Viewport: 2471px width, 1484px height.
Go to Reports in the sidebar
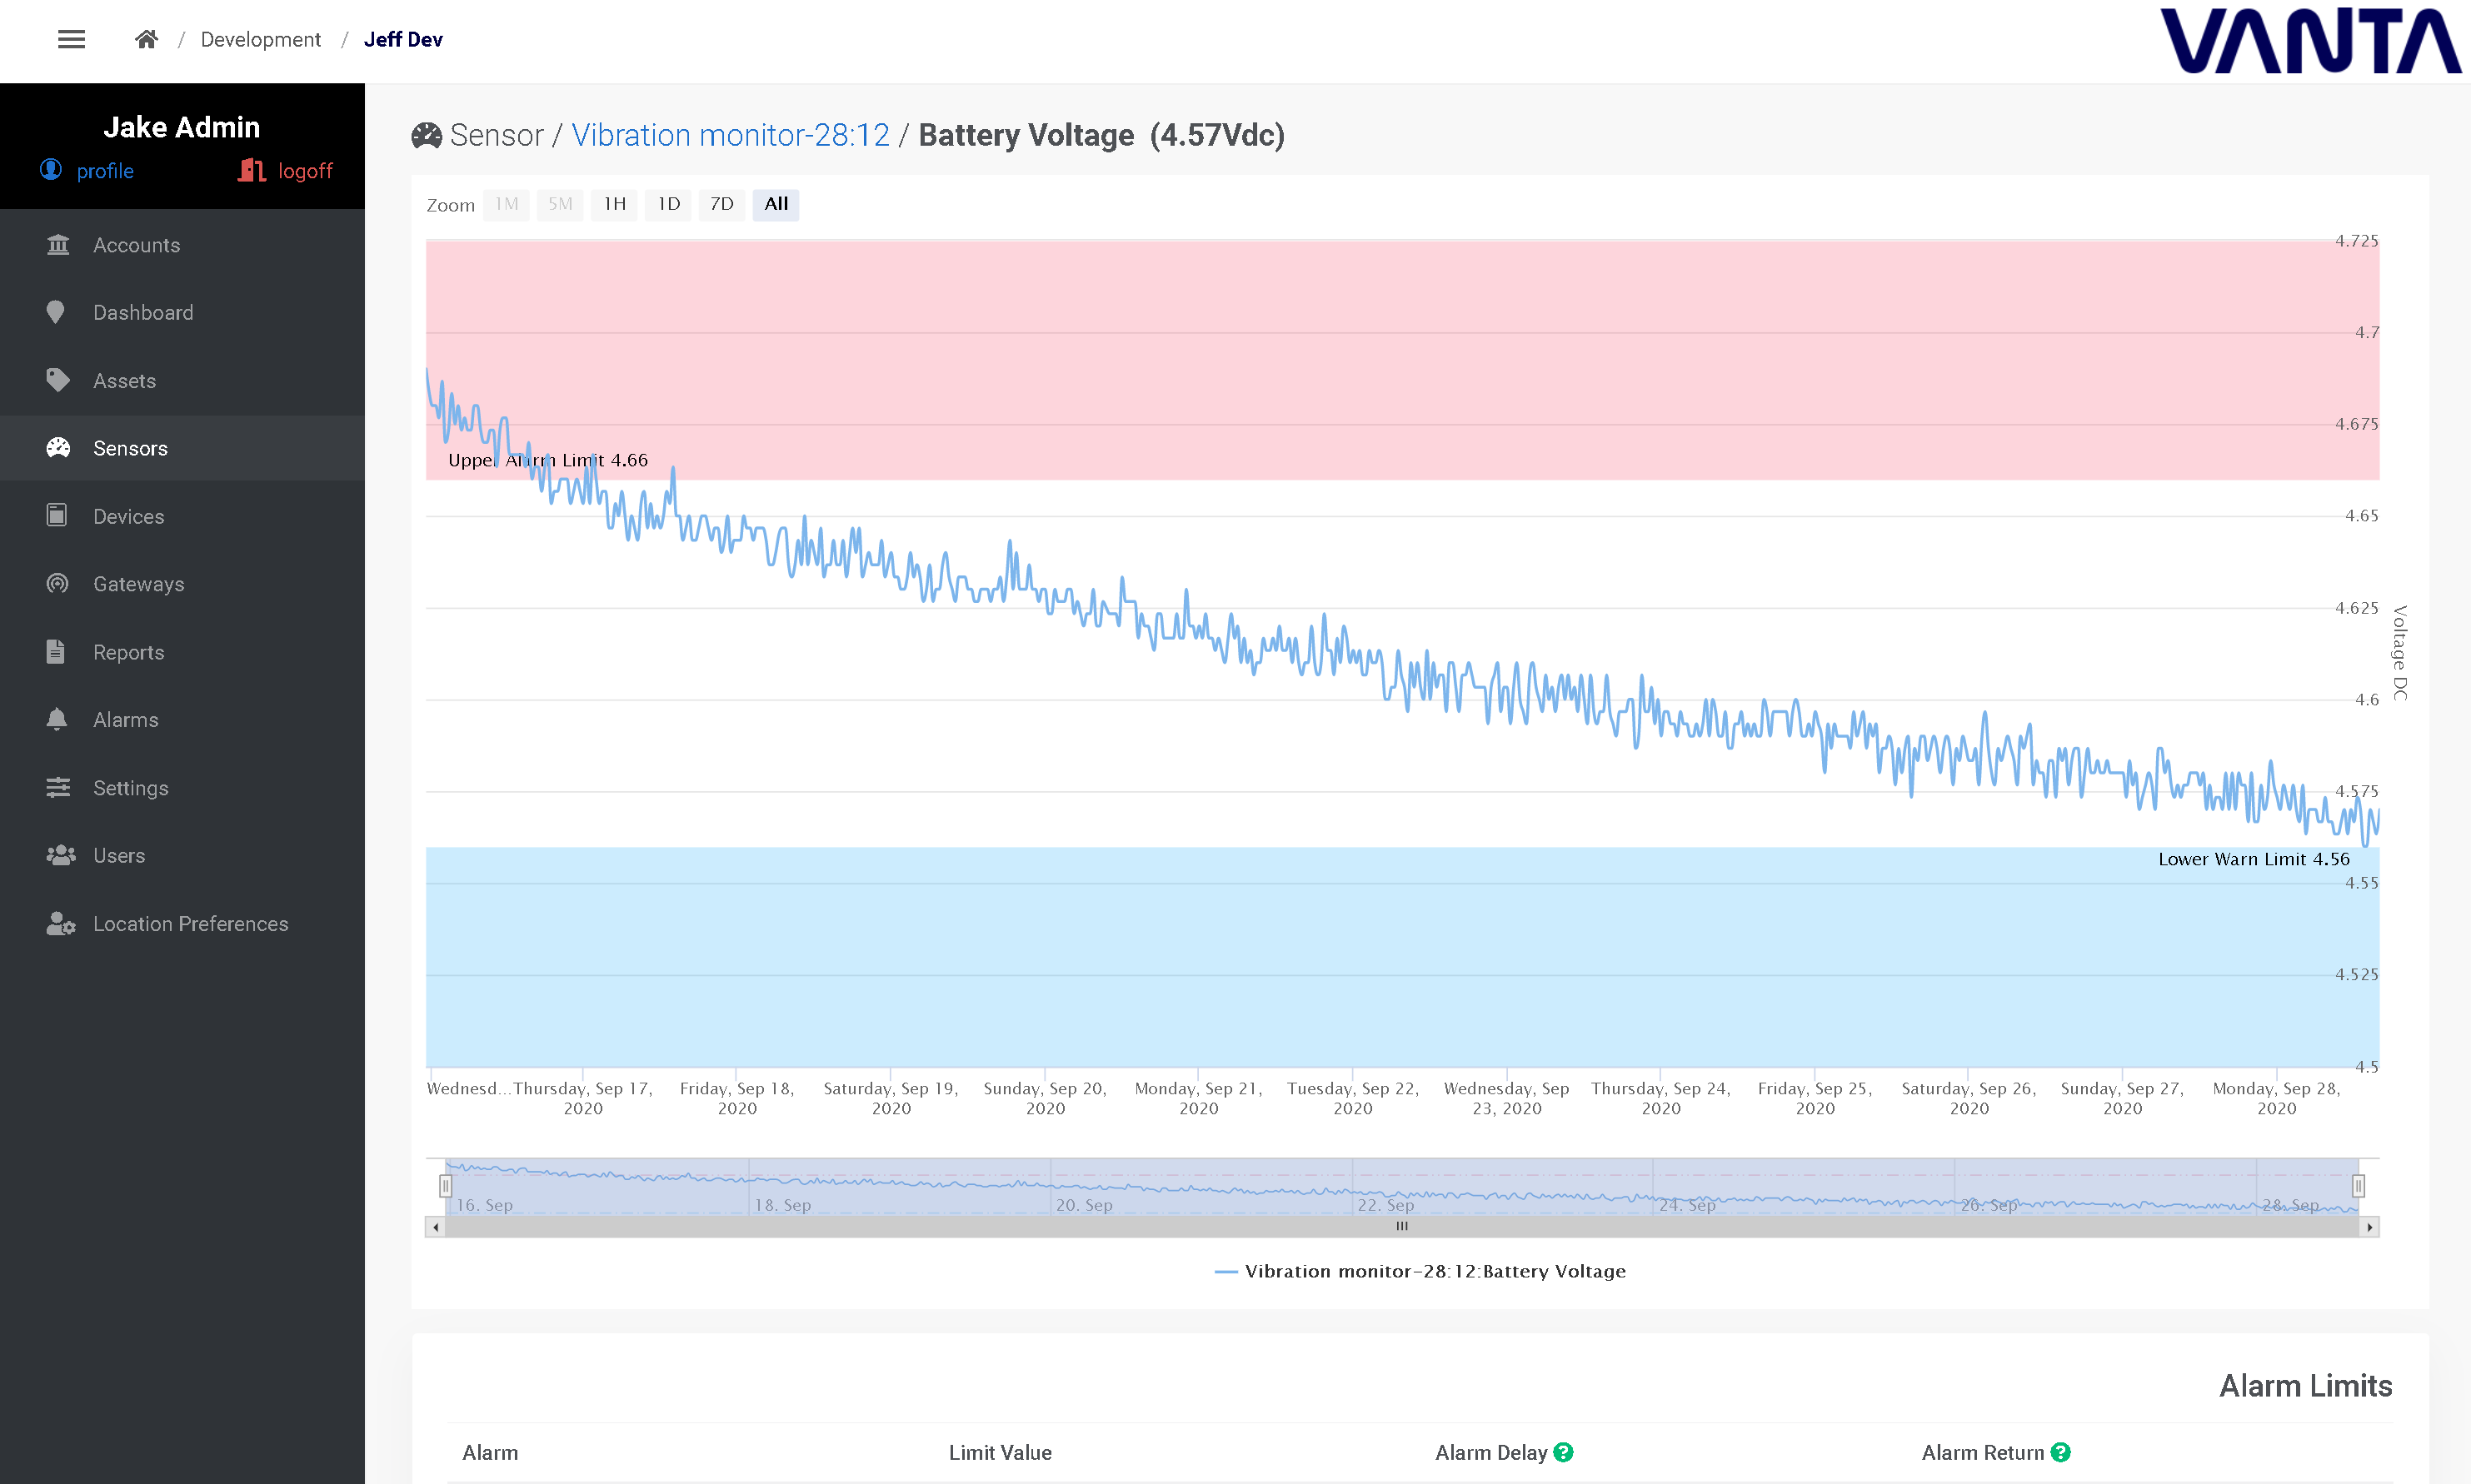(x=128, y=652)
